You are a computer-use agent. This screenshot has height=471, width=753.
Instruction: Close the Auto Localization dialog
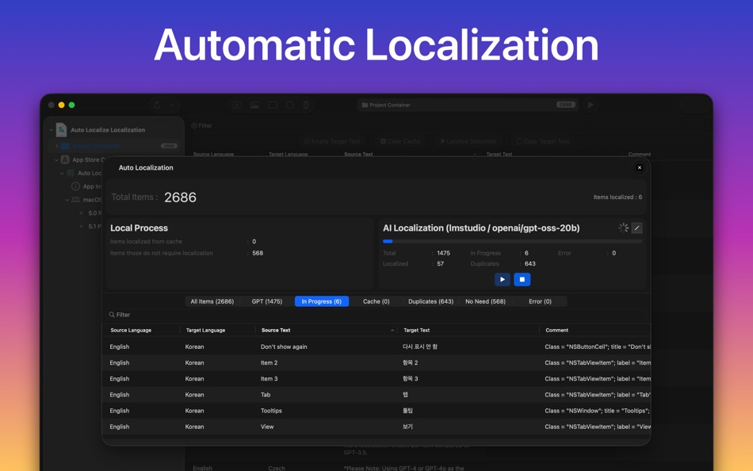click(x=640, y=168)
